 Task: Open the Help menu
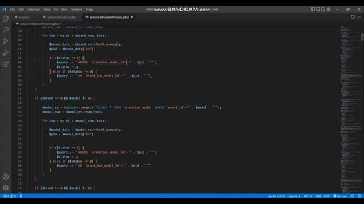(x=89, y=10)
